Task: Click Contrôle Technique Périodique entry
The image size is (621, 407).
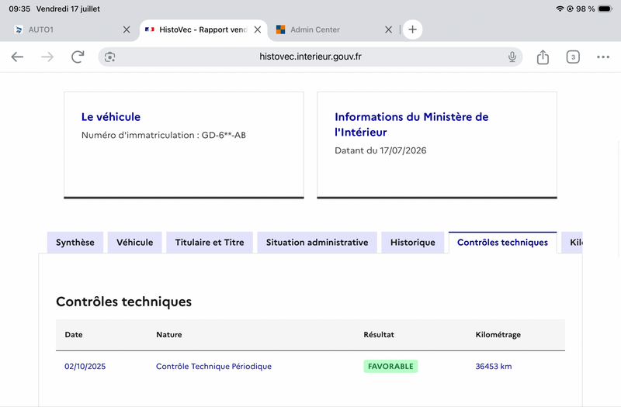Action: click(214, 366)
